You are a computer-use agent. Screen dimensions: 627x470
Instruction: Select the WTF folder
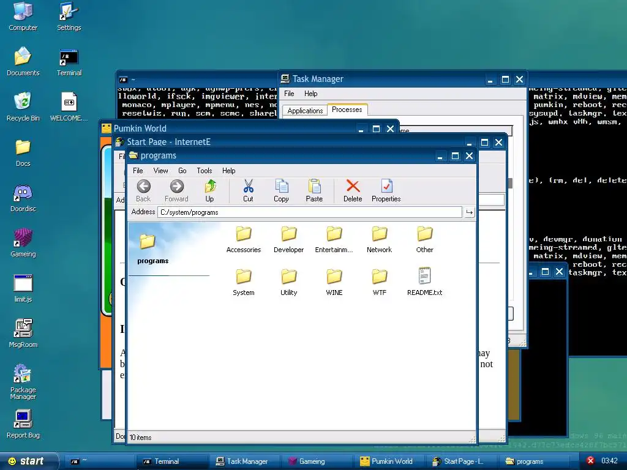379,282
